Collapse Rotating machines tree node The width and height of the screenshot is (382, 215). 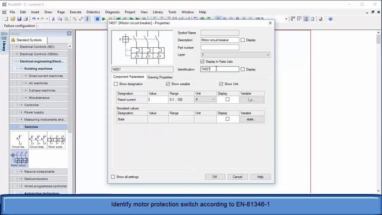click(21, 69)
